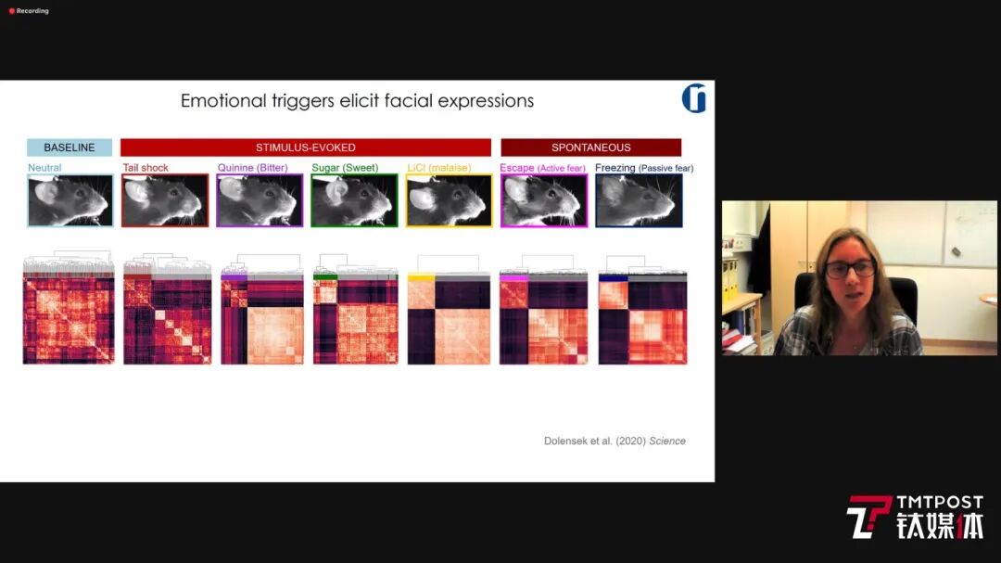Screen dimensions: 1001x563
Task: Open the Quinine (Bitter) mouse thumbnail
Action: [x=260, y=200]
